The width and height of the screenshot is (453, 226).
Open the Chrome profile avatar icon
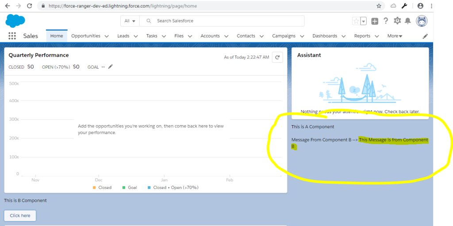coord(420,6)
